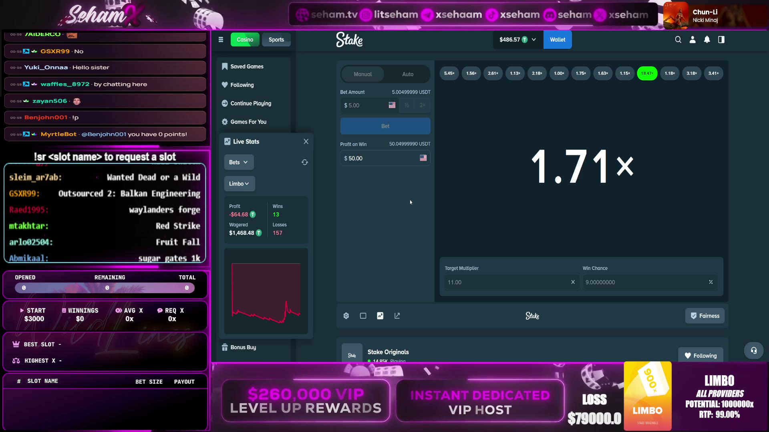Double the bet amount with 2× button

422,105
